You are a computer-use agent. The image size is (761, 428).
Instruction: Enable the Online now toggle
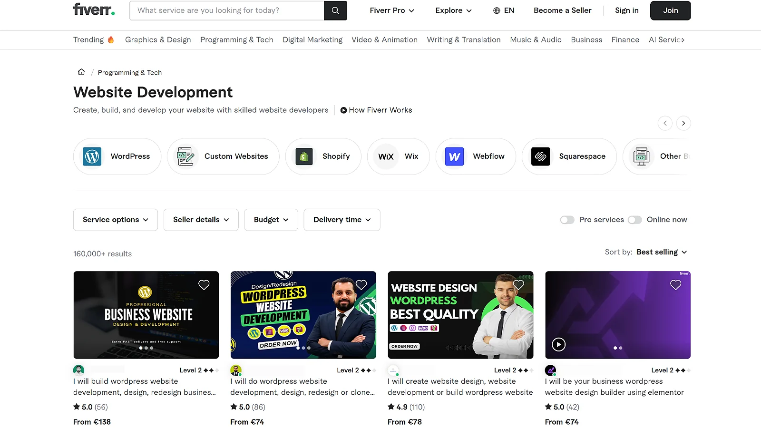(x=634, y=220)
